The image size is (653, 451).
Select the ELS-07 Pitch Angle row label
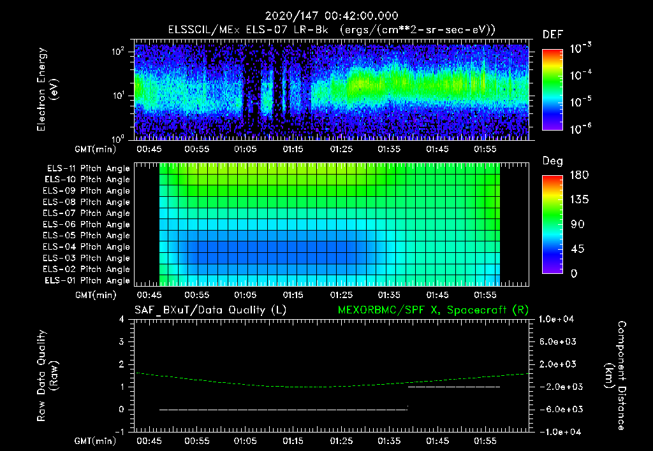pos(87,213)
